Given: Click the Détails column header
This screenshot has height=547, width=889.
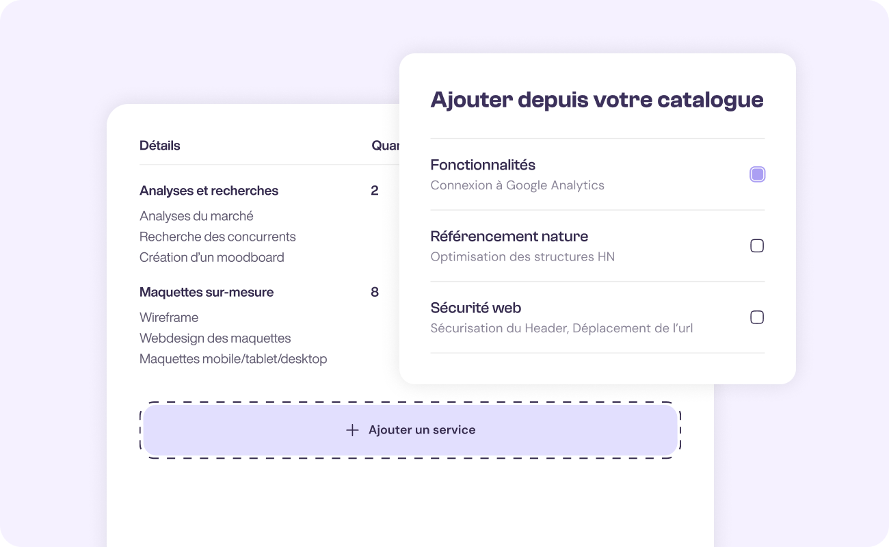Looking at the screenshot, I should (159, 145).
